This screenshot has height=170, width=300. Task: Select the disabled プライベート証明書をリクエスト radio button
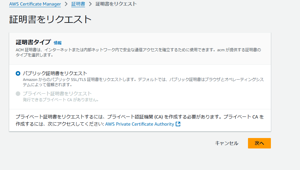(x=18, y=94)
